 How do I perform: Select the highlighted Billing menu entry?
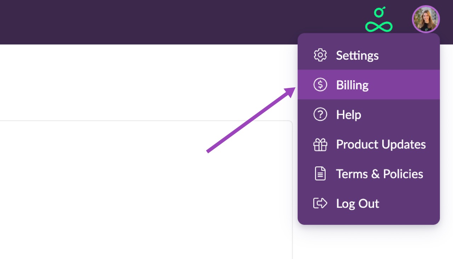pyautogui.click(x=369, y=84)
